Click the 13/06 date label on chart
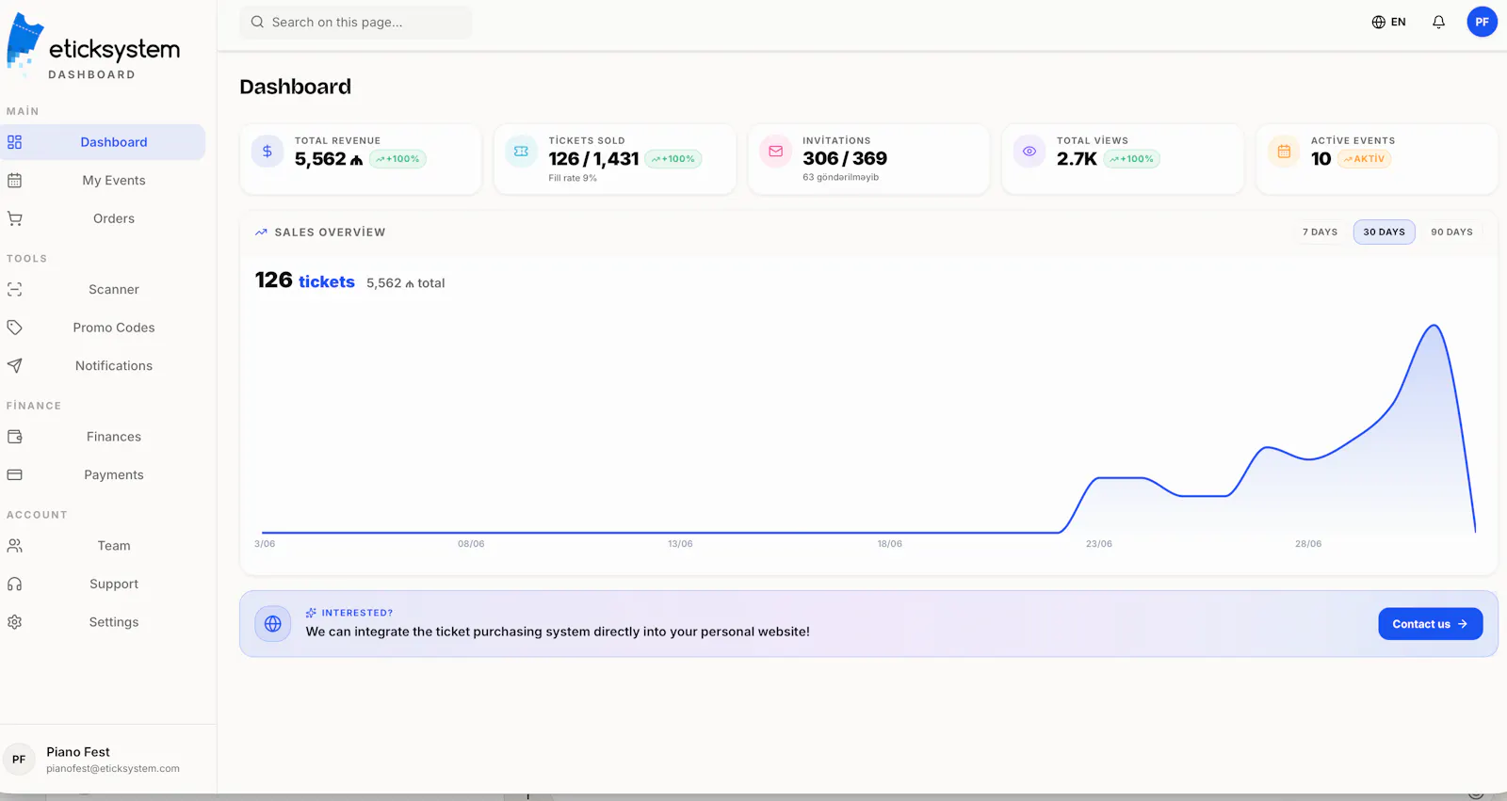The image size is (1507, 801). 680,544
